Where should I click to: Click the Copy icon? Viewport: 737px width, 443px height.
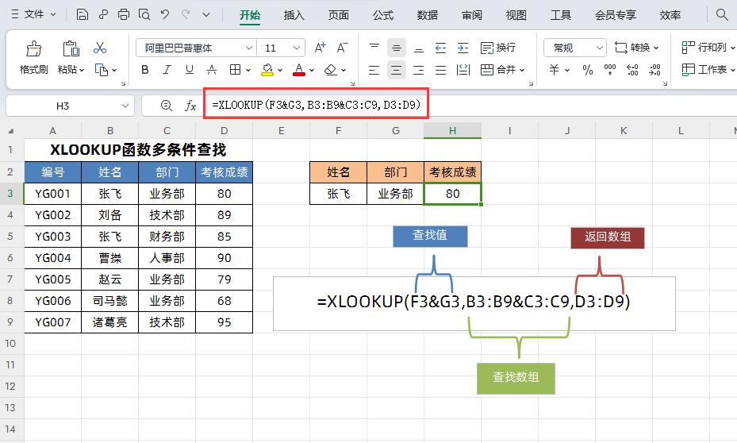click(102, 70)
